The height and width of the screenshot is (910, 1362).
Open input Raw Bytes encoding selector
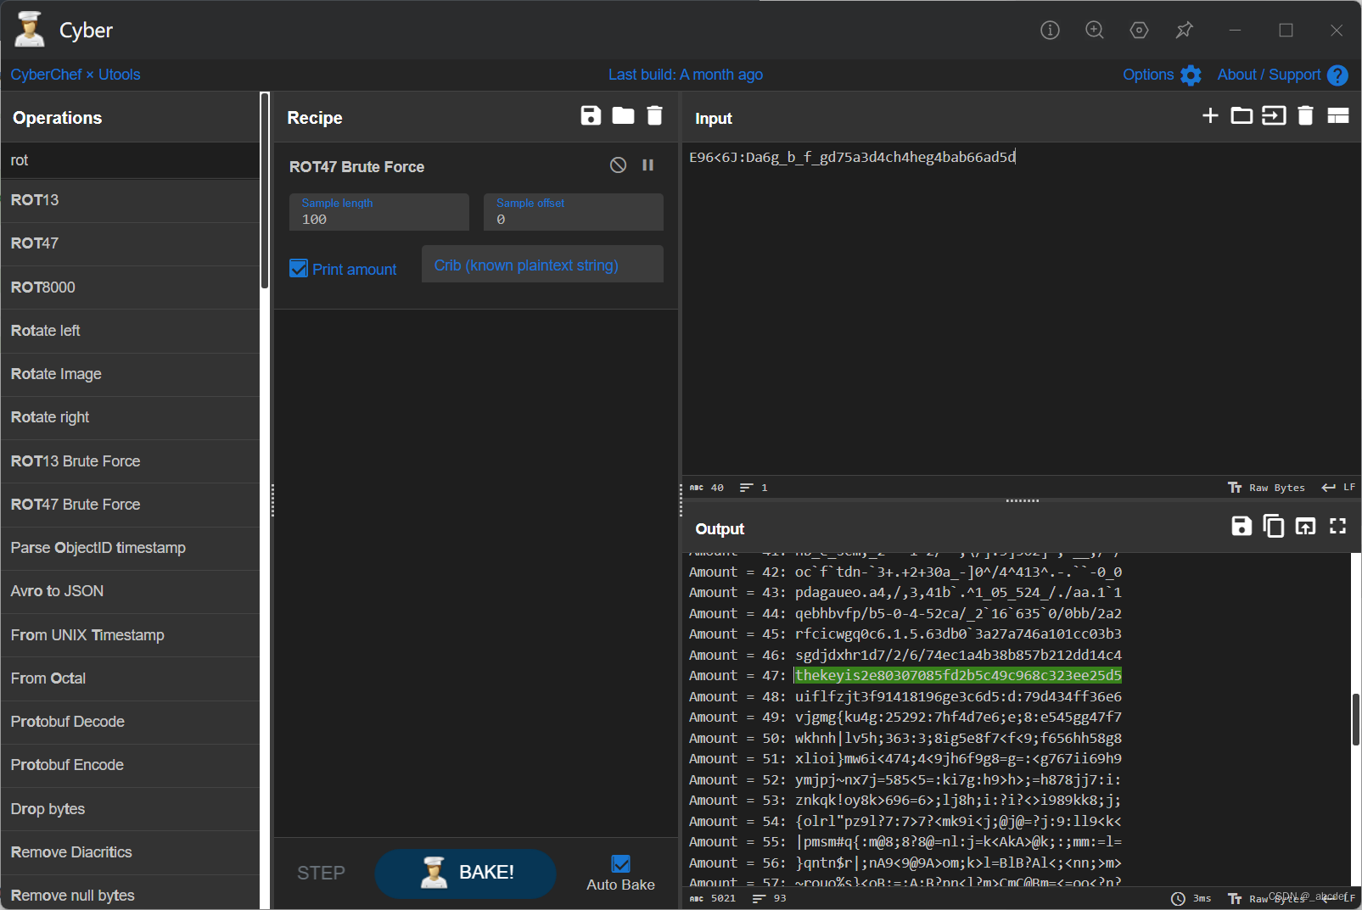click(1266, 488)
